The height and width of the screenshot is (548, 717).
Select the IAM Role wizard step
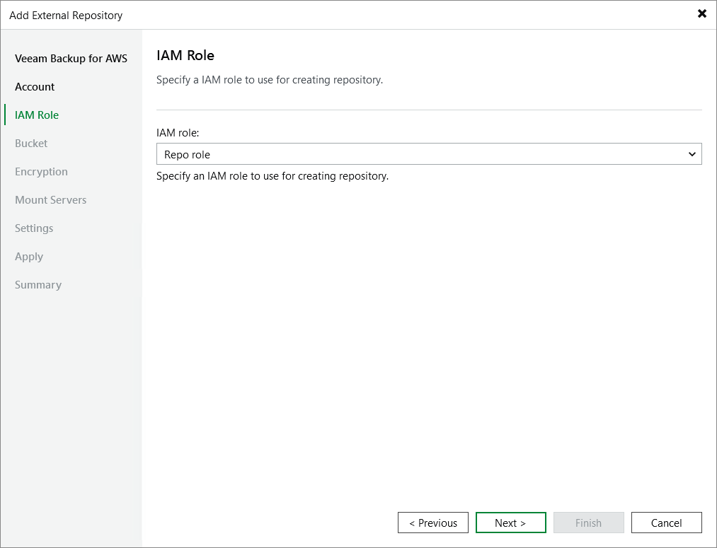coord(37,115)
